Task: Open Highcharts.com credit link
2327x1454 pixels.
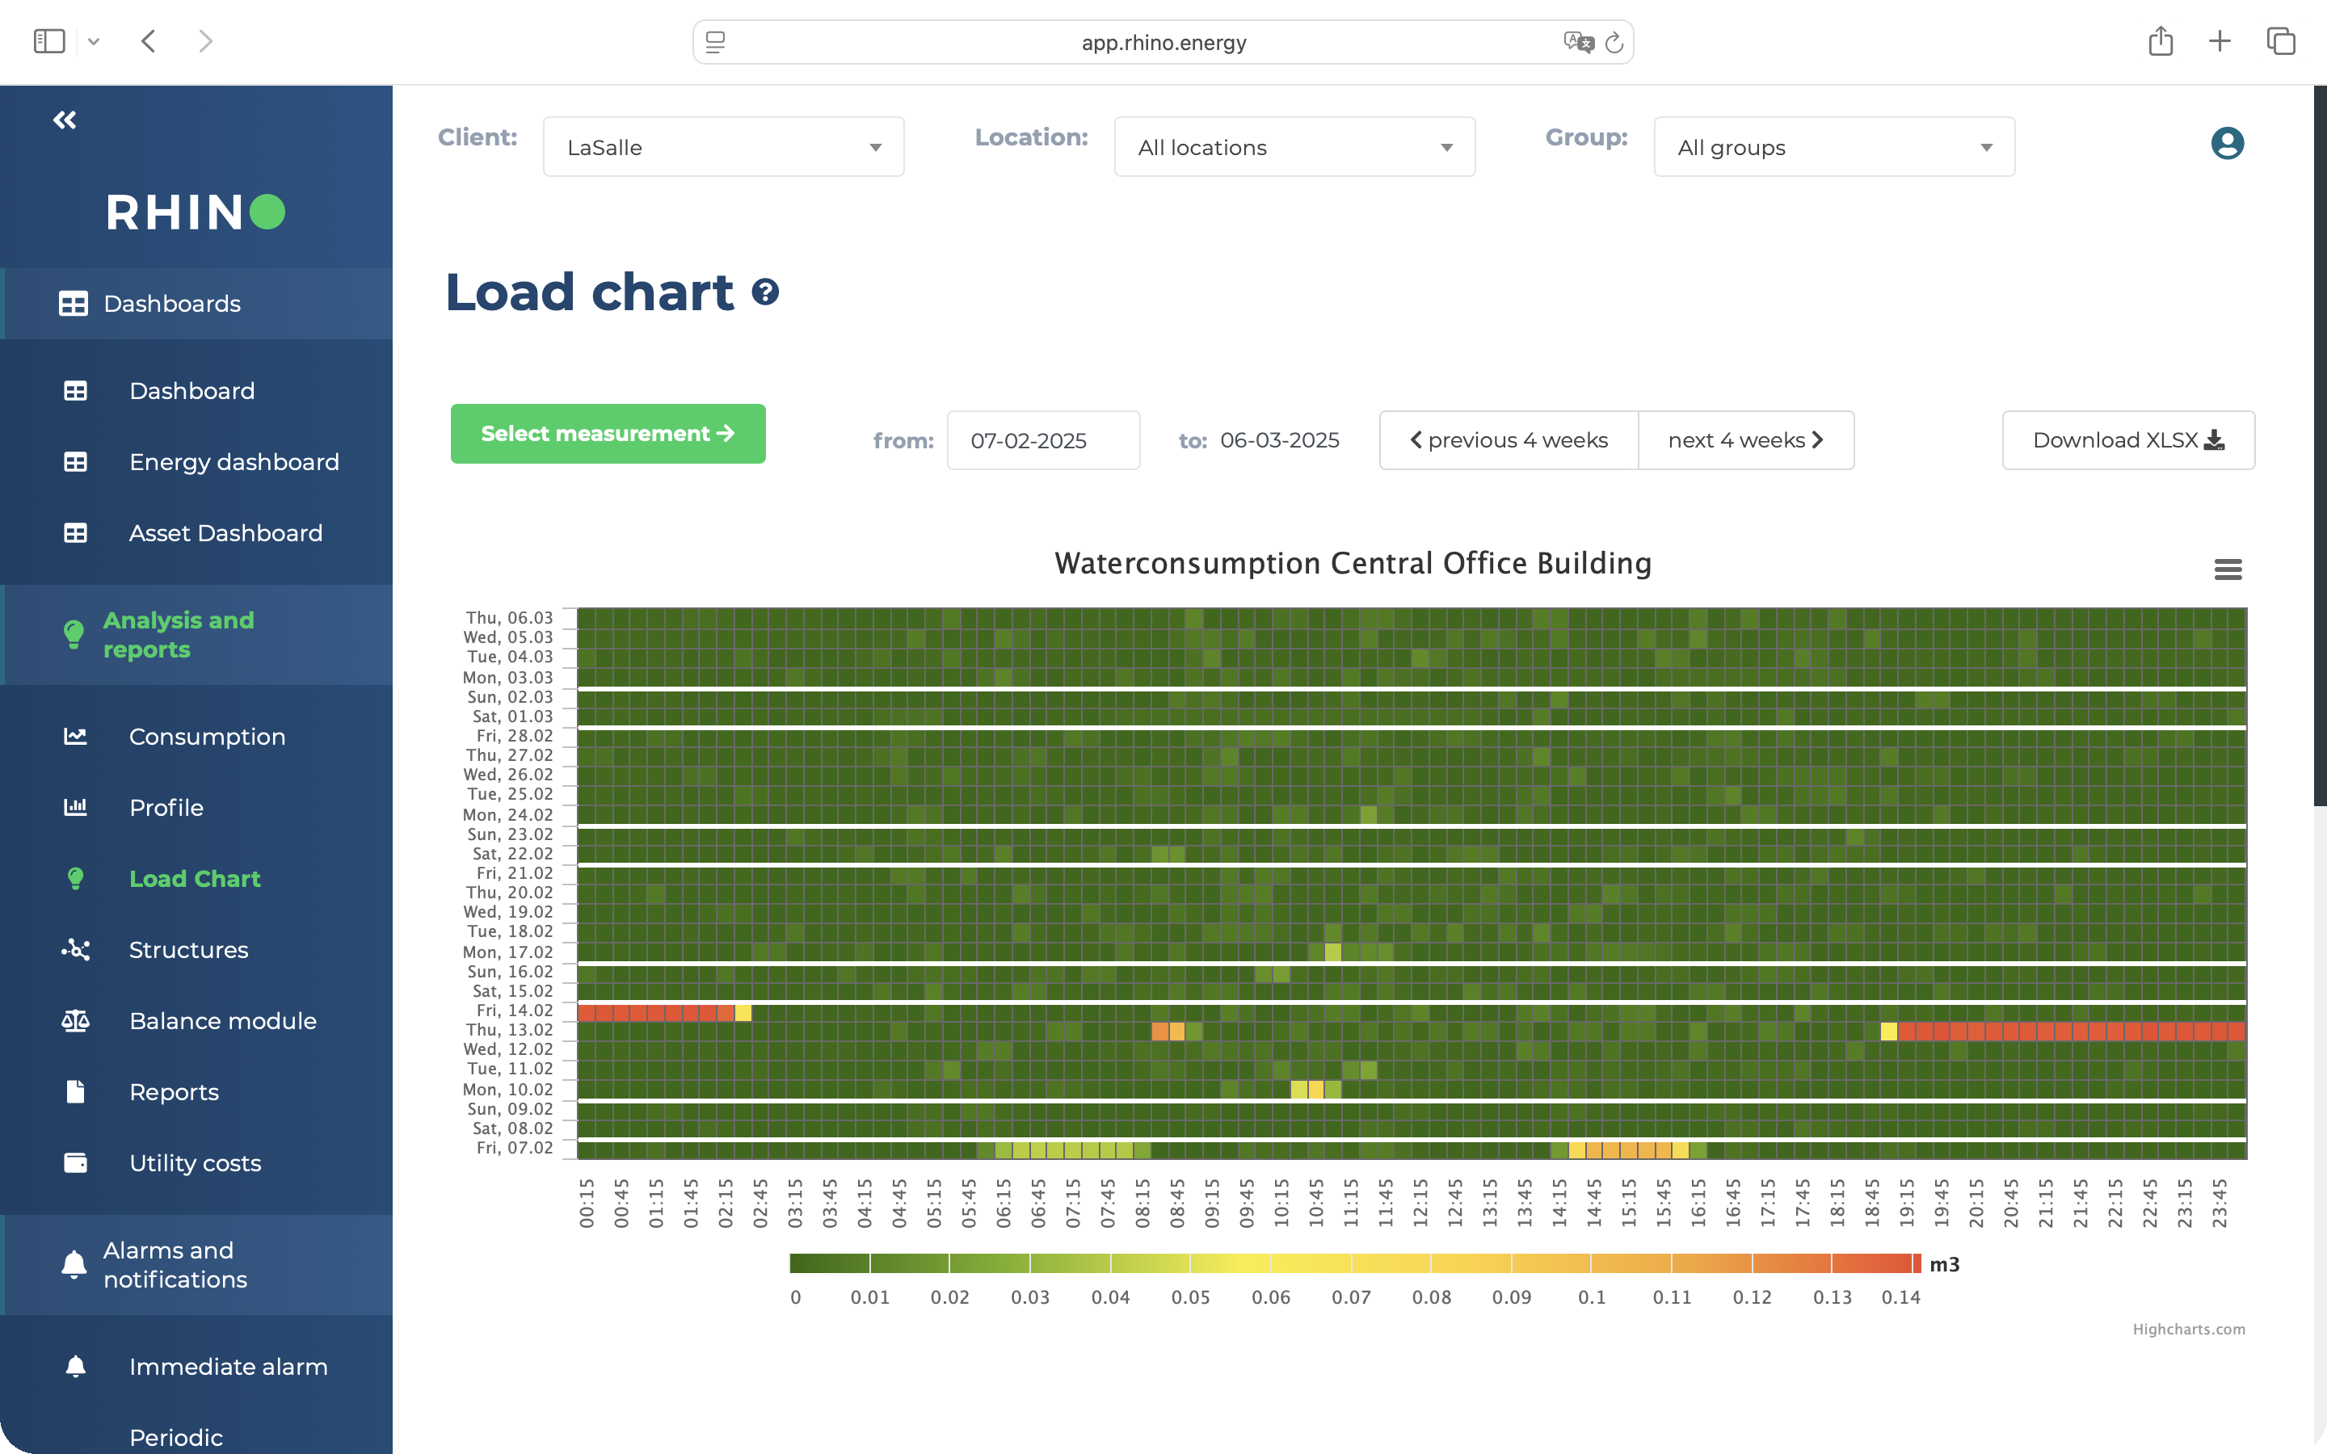Action: point(2189,1329)
